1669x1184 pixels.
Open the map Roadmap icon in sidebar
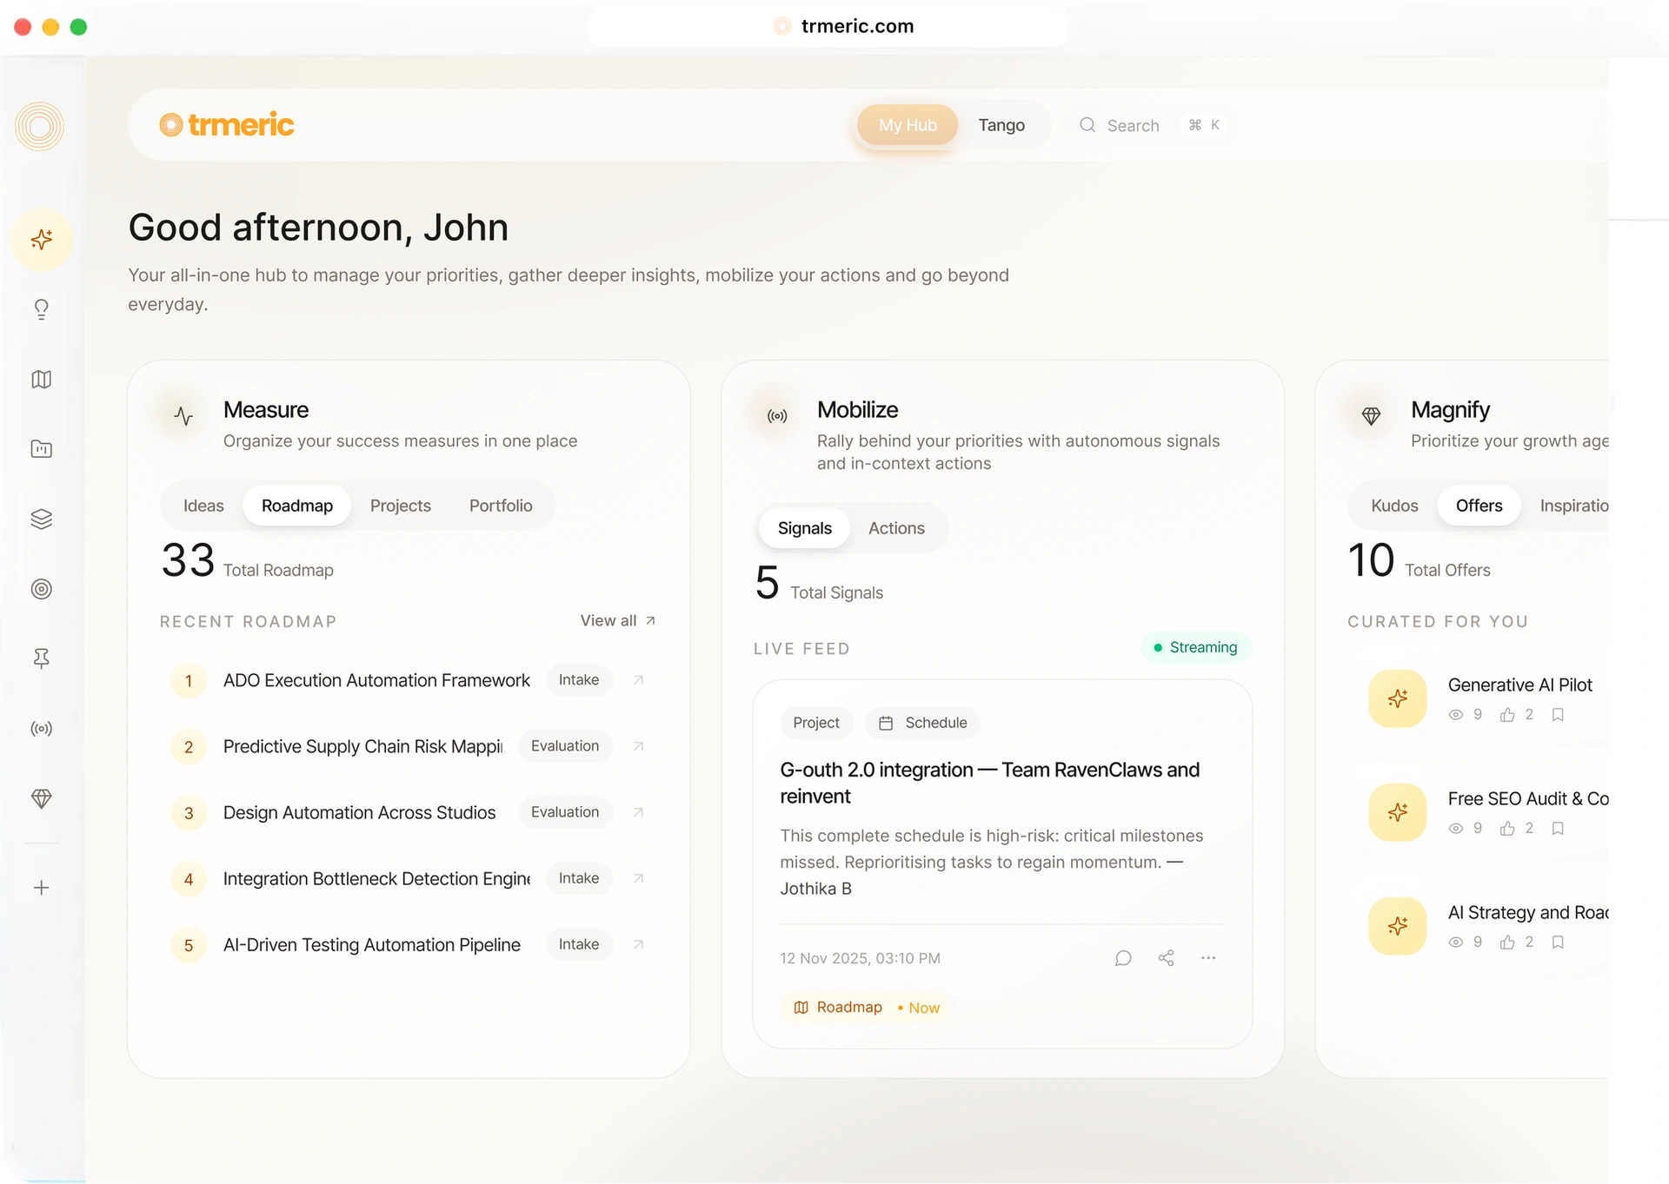click(41, 380)
